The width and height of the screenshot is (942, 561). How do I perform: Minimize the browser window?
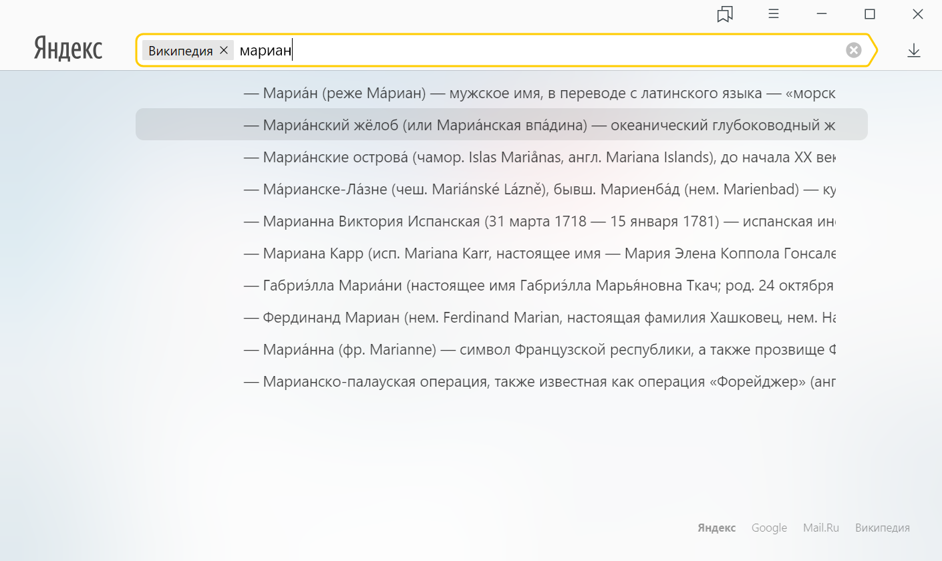tap(822, 14)
